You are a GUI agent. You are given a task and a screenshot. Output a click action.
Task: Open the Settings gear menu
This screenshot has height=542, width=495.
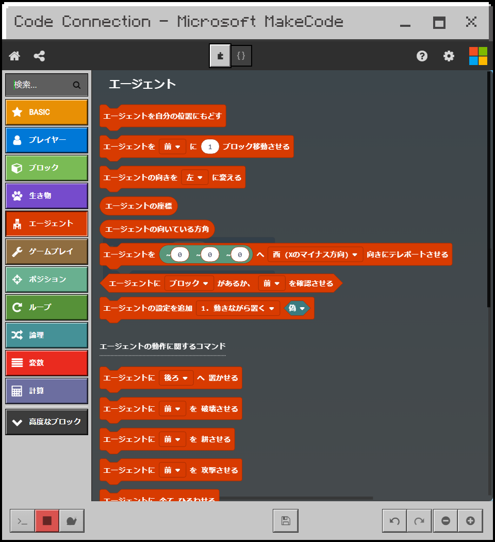[449, 56]
